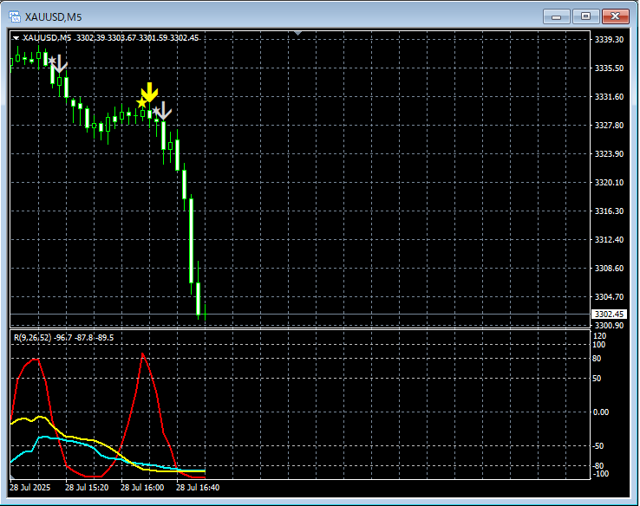This screenshot has width=640, height=506.
Task: Click the 28 Jul 16:00 time label
Action: [x=142, y=488]
